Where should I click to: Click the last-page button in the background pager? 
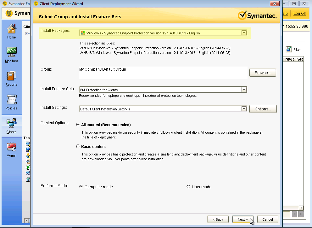coord(301,214)
